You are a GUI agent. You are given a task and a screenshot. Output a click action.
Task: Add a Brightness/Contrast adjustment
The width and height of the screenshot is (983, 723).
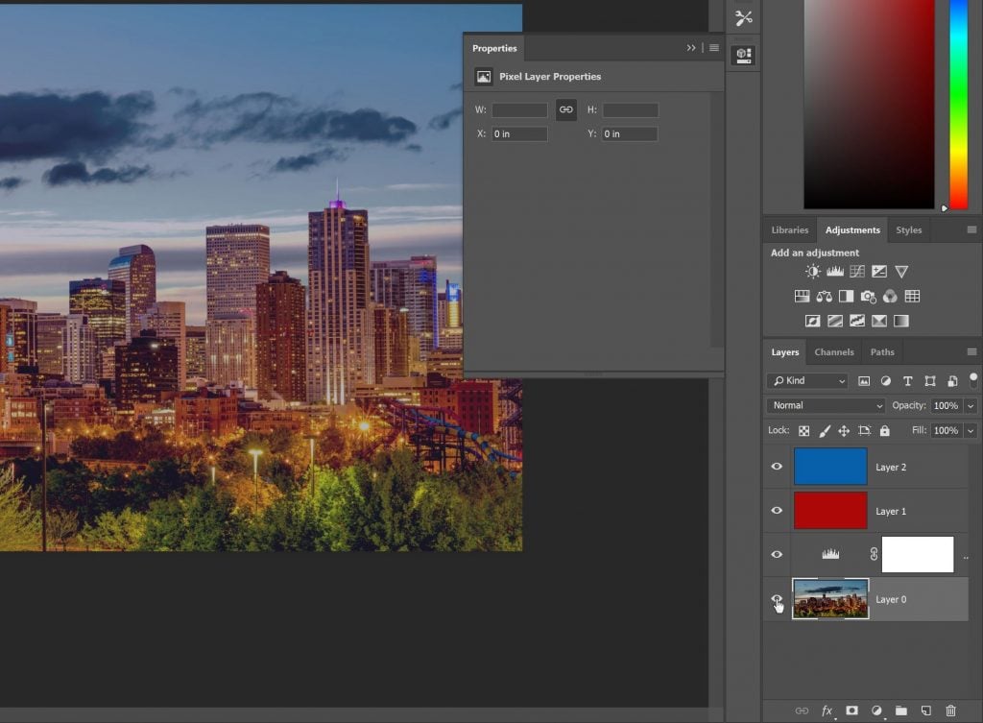[x=813, y=272]
